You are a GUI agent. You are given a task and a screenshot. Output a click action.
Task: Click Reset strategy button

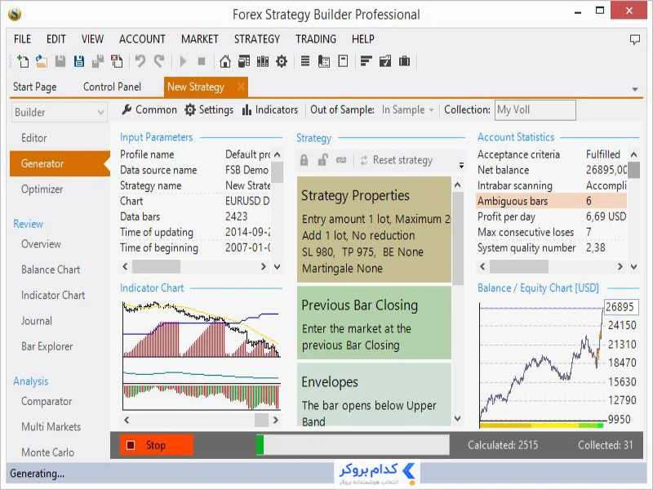[397, 160]
